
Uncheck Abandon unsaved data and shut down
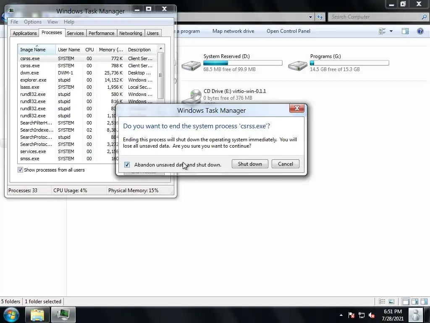[x=127, y=164]
